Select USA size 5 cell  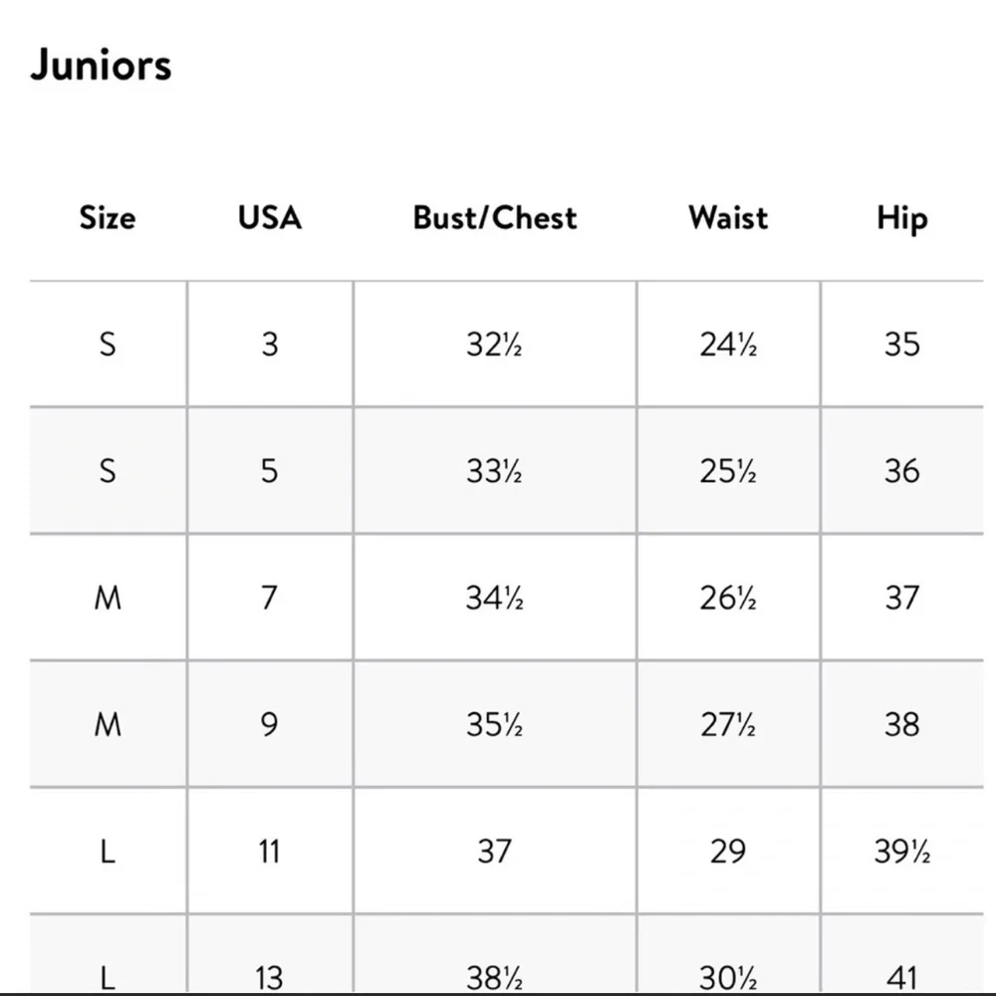[270, 471]
